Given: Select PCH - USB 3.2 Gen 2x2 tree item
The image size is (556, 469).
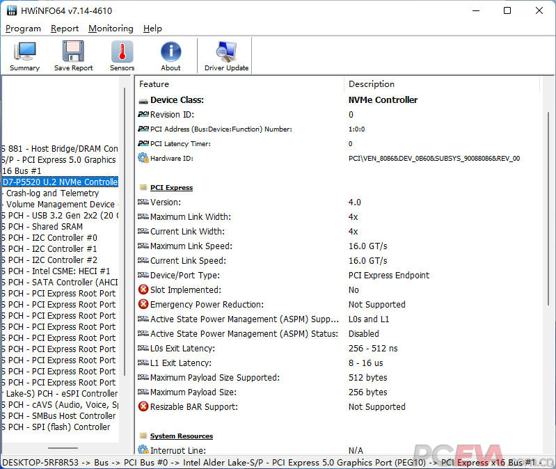Looking at the screenshot, I should 61,216.
